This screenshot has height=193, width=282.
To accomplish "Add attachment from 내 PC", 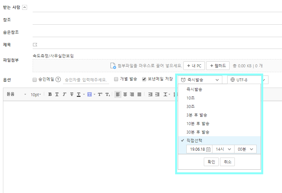I will pyautogui.click(x=194, y=66).
